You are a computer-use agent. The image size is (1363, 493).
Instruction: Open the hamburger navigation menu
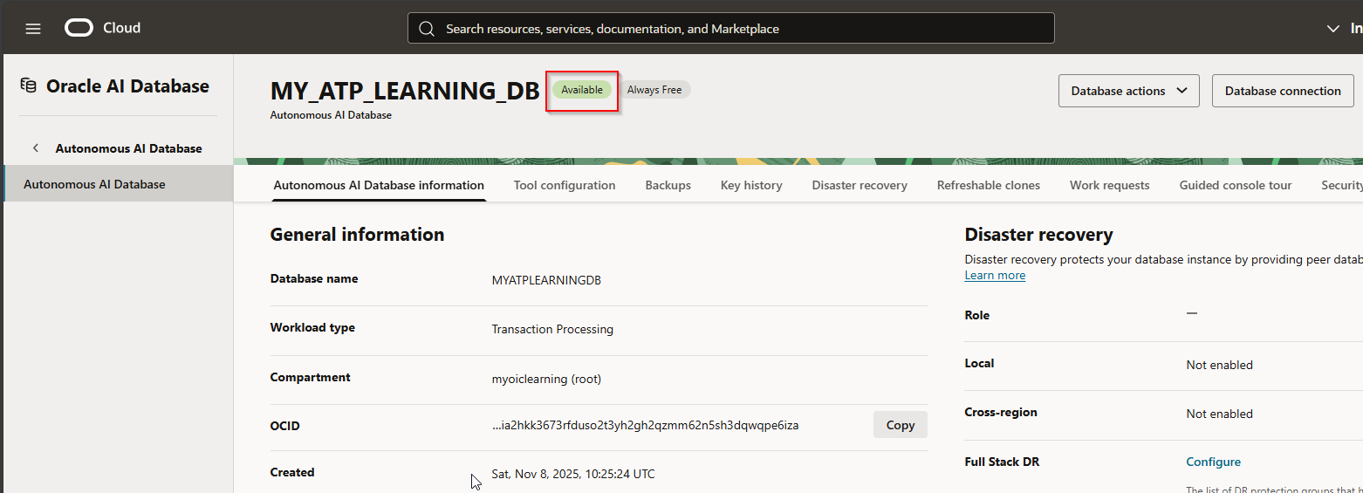coord(33,29)
